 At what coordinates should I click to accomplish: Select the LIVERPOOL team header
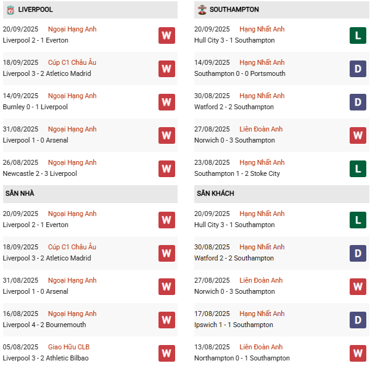tap(35, 10)
